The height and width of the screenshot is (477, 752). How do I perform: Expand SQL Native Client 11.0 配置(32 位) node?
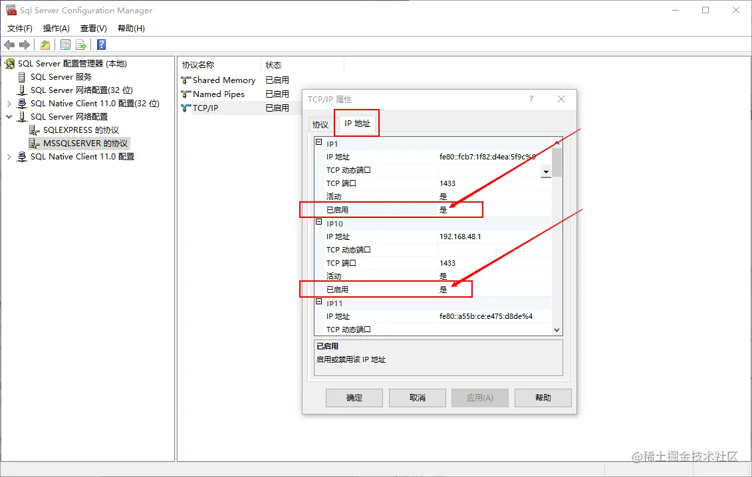pyautogui.click(x=9, y=104)
